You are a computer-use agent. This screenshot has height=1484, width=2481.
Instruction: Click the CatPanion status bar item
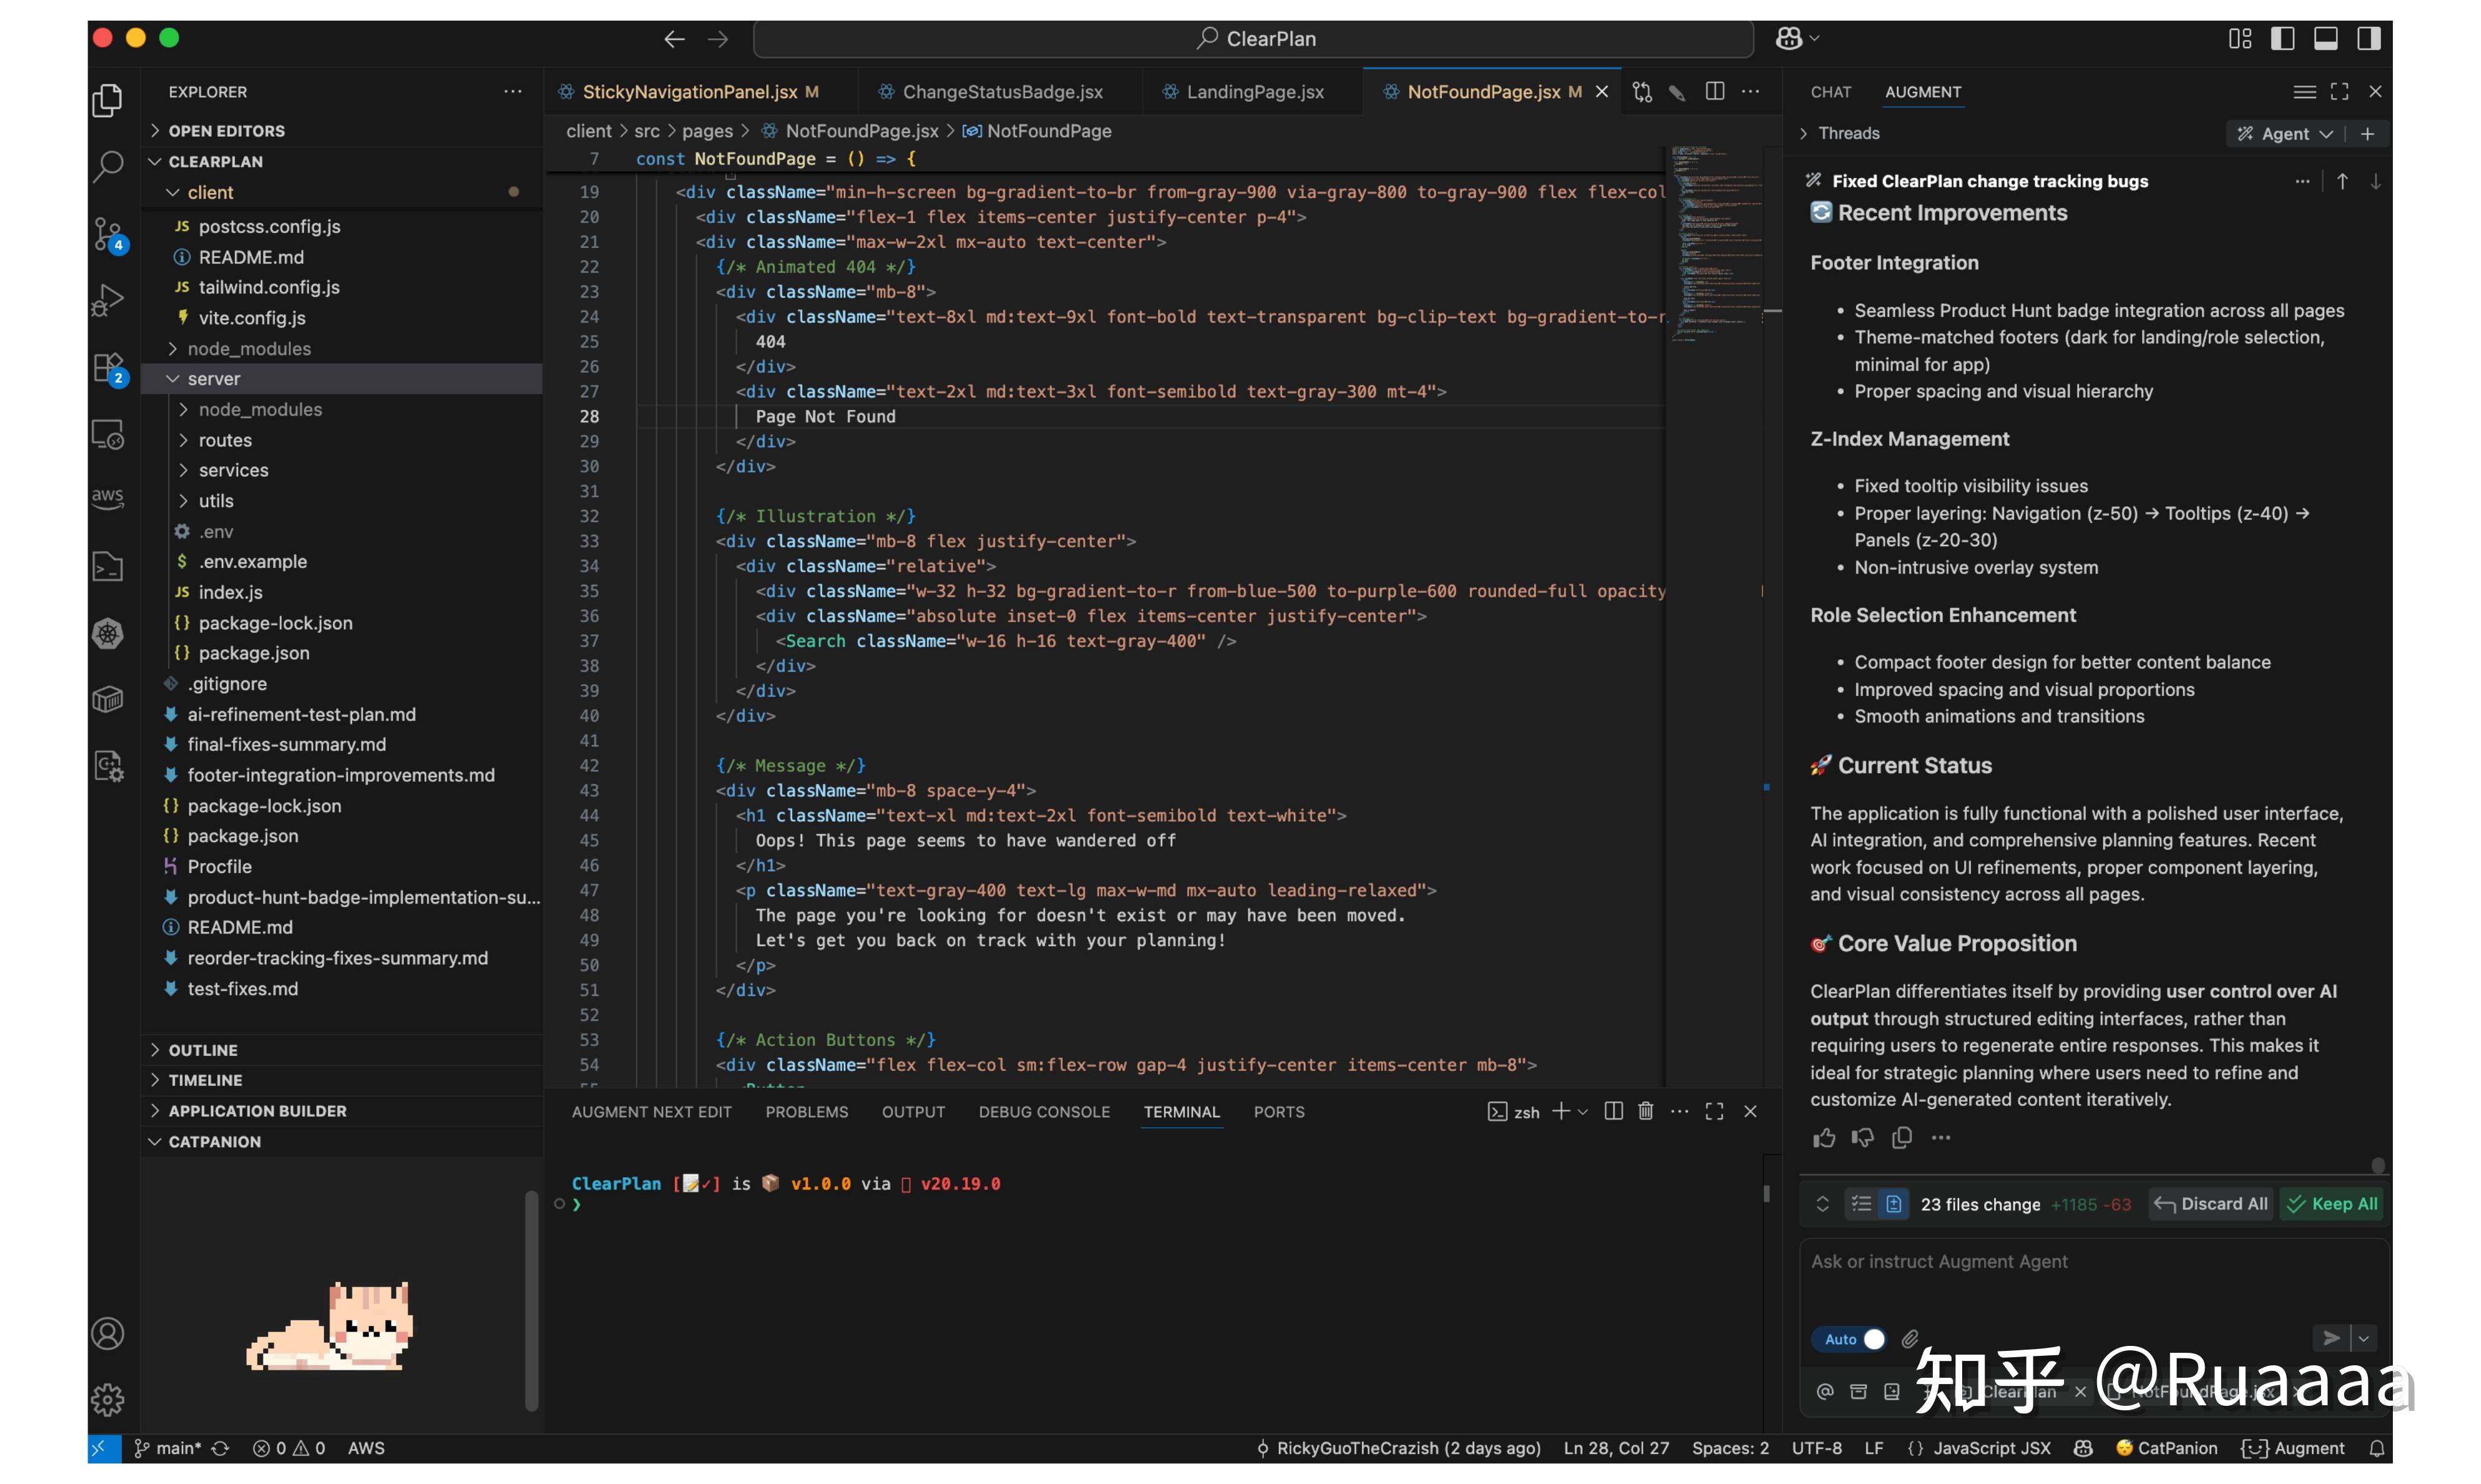coord(2167,1448)
